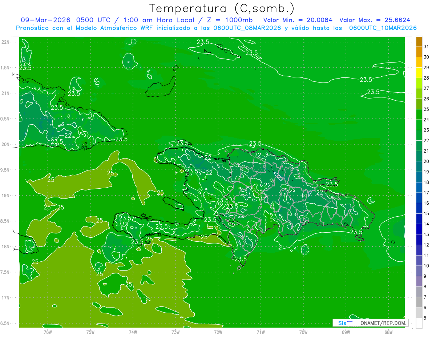Click the '19N' latitude axis label
The image size is (436, 337).
coord(6,195)
